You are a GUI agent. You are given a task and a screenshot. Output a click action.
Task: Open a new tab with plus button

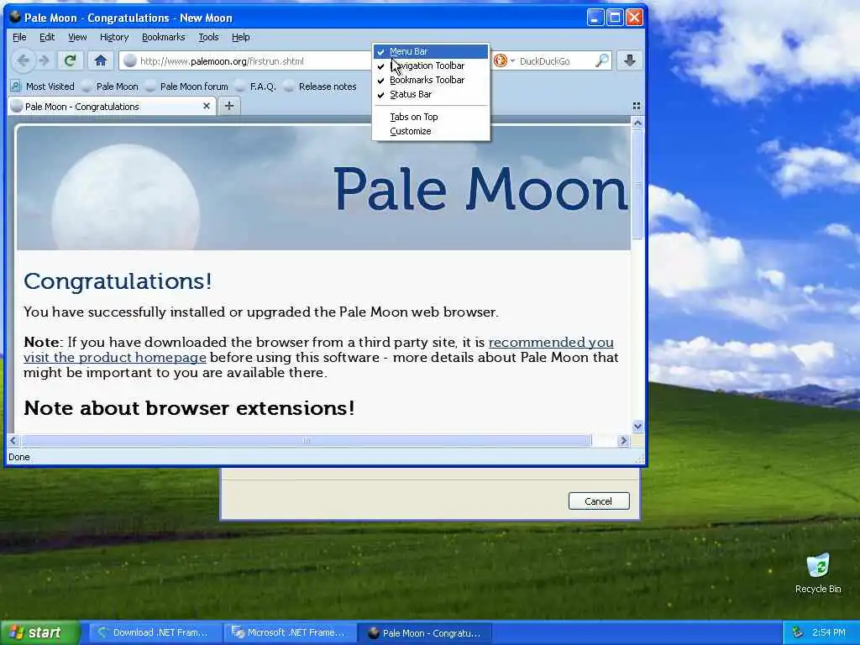[x=229, y=106]
